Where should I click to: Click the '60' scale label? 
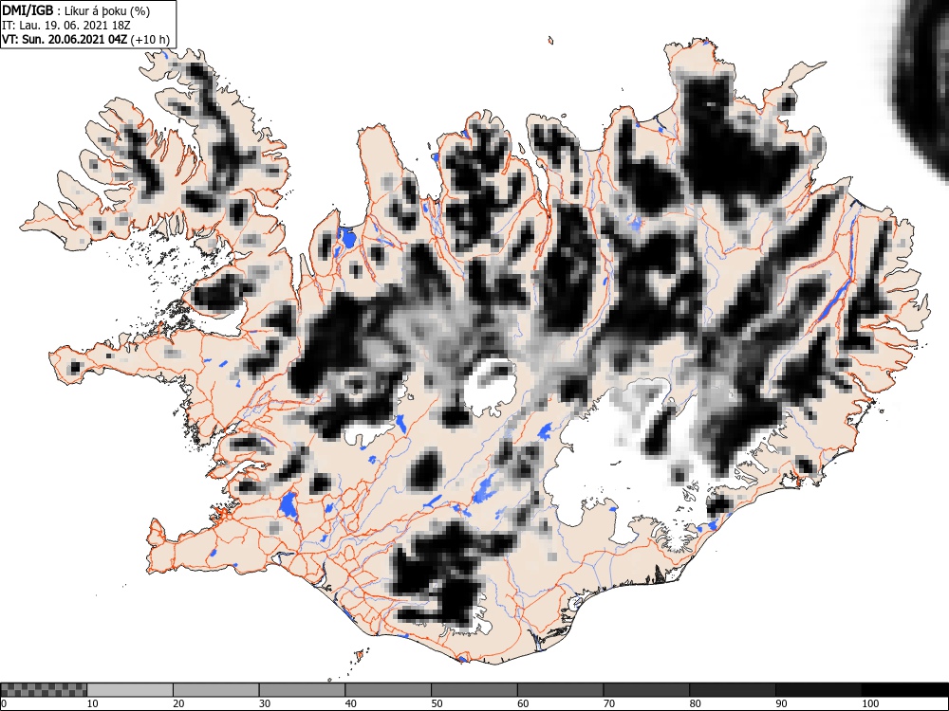coord(523,703)
